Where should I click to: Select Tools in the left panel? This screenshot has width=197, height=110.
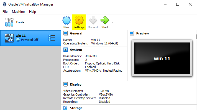[30, 22]
